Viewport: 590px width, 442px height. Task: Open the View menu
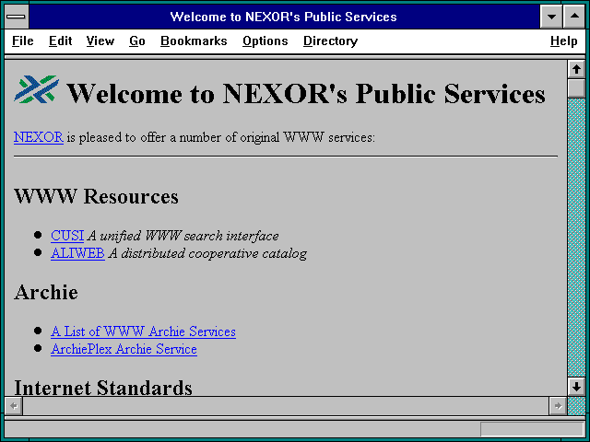[100, 41]
